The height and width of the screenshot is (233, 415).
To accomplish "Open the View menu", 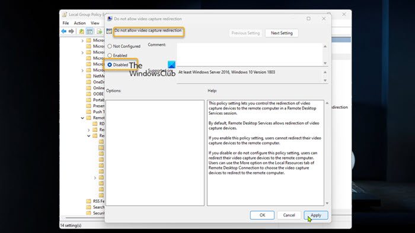I will tap(95, 23).
